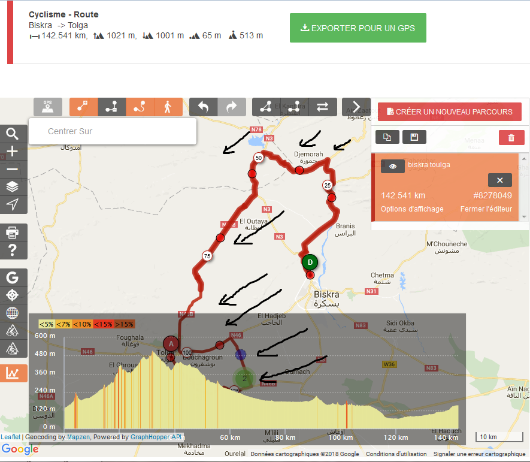The image size is (530, 462).
Task: Click the lower cyclist overlay icon
Action: (13, 348)
